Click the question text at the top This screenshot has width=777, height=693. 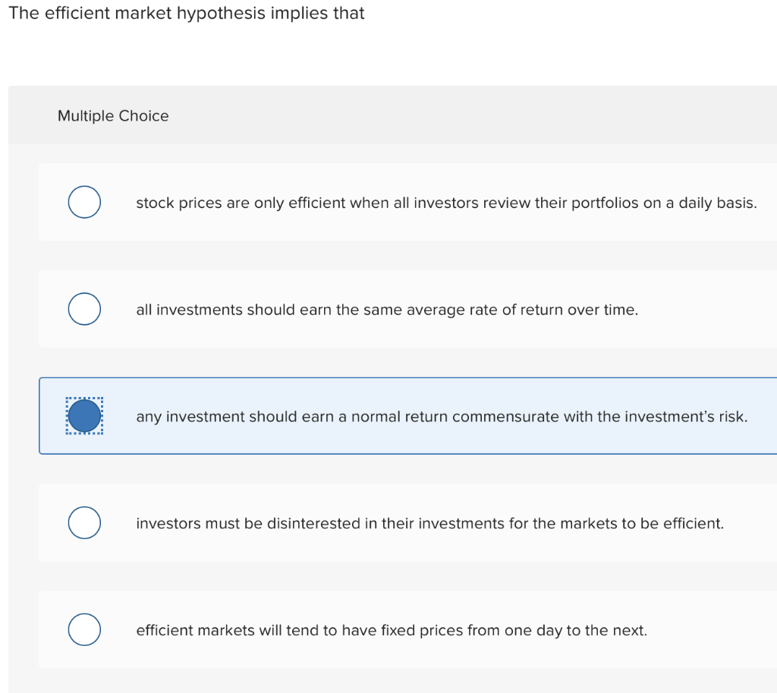tap(186, 13)
